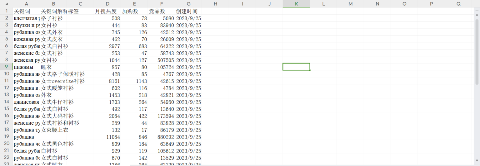Screen dimensions: 480x166
Task: Click the '关键词' header cell
Action: (26, 11)
